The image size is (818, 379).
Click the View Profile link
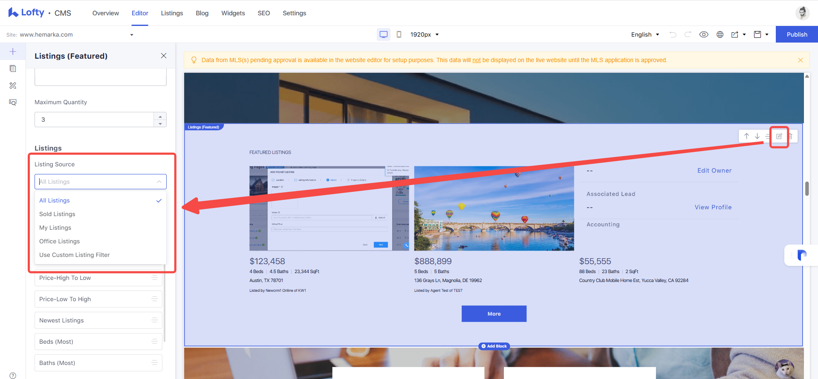pyautogui.click(x=713, y=207)
